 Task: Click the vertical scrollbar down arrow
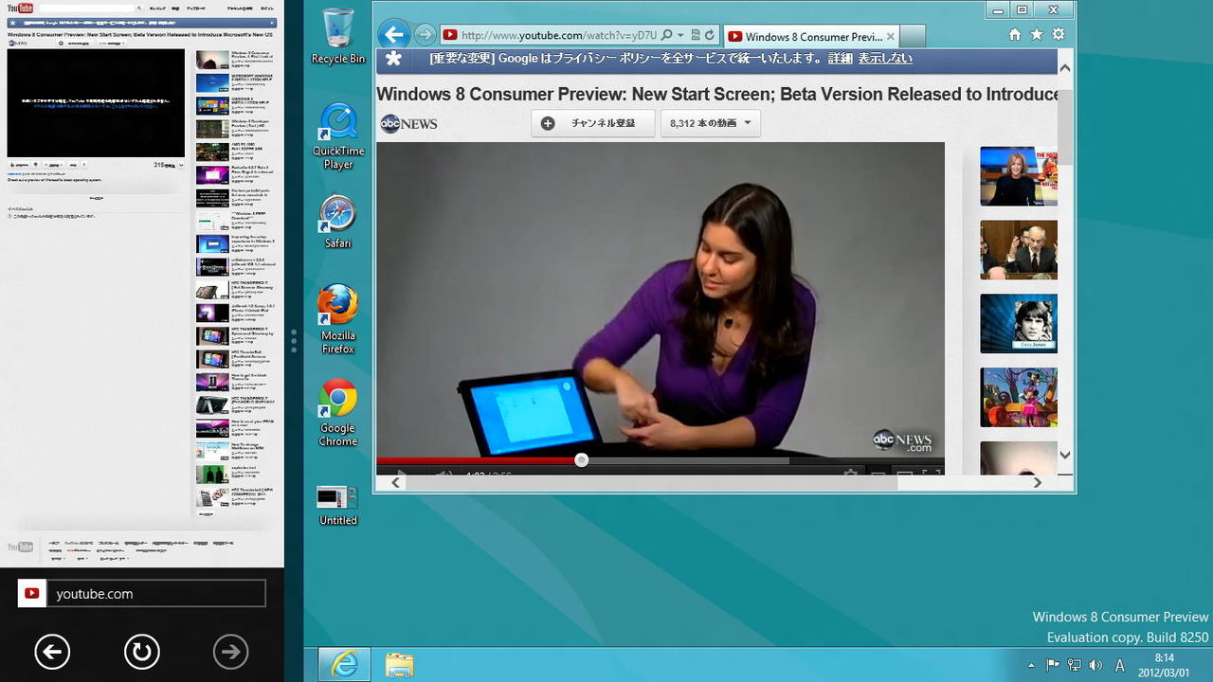(x=1065, y=456)
